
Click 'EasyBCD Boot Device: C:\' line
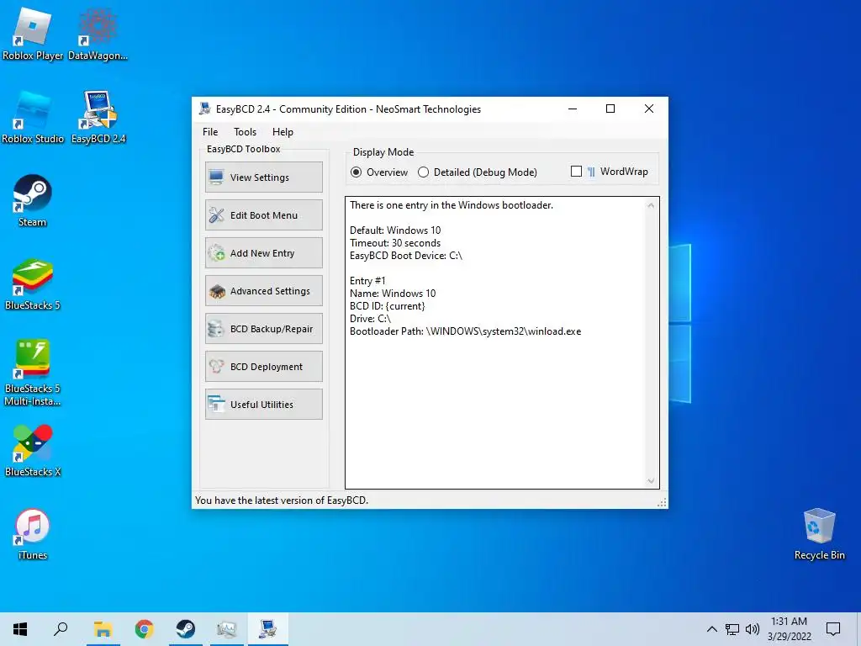(x=406, y=256)
